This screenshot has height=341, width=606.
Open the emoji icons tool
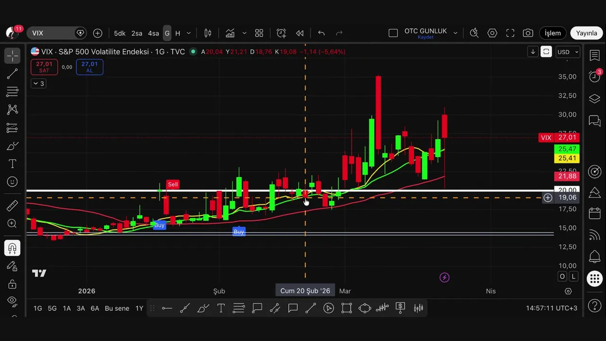12,182
